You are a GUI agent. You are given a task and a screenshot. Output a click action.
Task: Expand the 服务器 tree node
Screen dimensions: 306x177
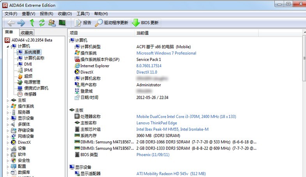(x=8, y=113)
